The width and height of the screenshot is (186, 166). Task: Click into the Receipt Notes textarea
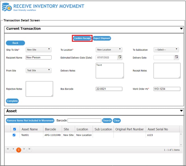(x=167, y=71)
